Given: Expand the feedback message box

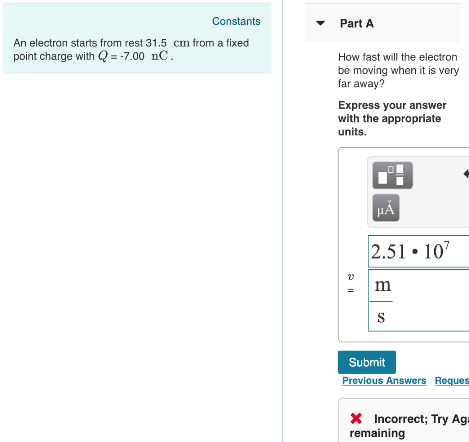Looking at the screenshot, I should (x=403, y=420).
